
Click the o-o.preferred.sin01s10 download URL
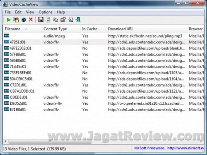[x=146, y=103]
